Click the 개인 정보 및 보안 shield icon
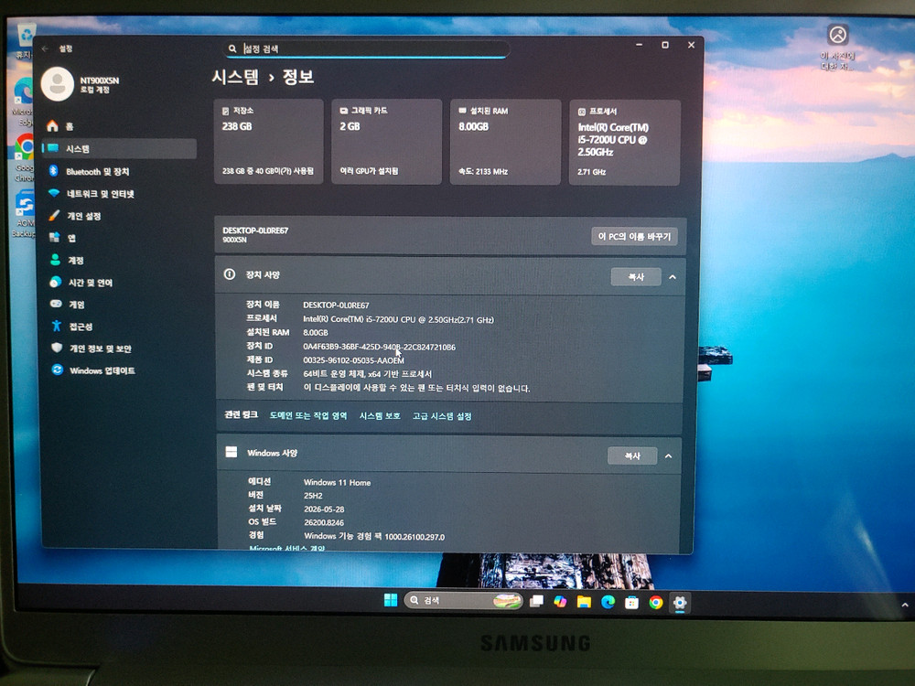Viewport: 915px width, 686px height. 57,348
